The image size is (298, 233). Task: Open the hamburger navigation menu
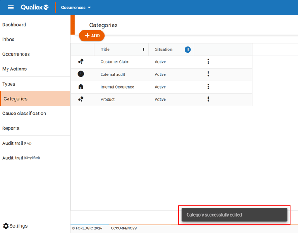click(x=11, y=8)
